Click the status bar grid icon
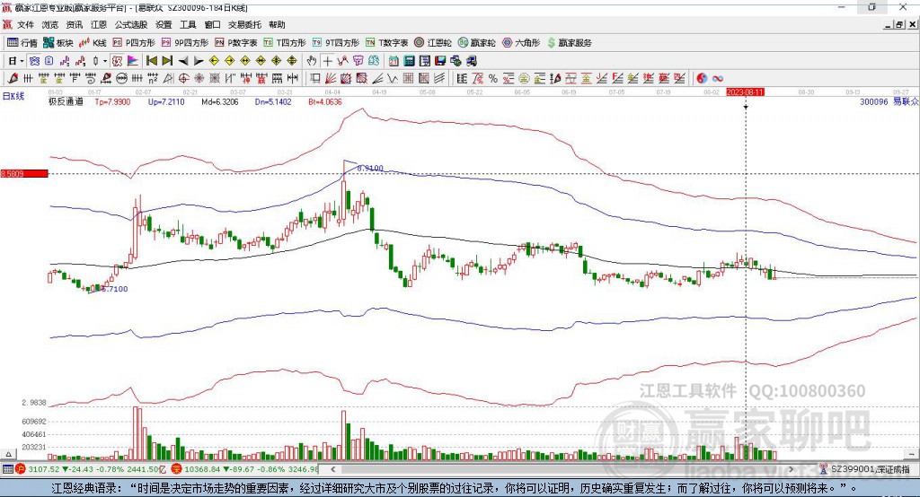 coord(7,469)
